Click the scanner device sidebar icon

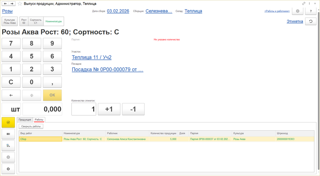coord(8,146)
